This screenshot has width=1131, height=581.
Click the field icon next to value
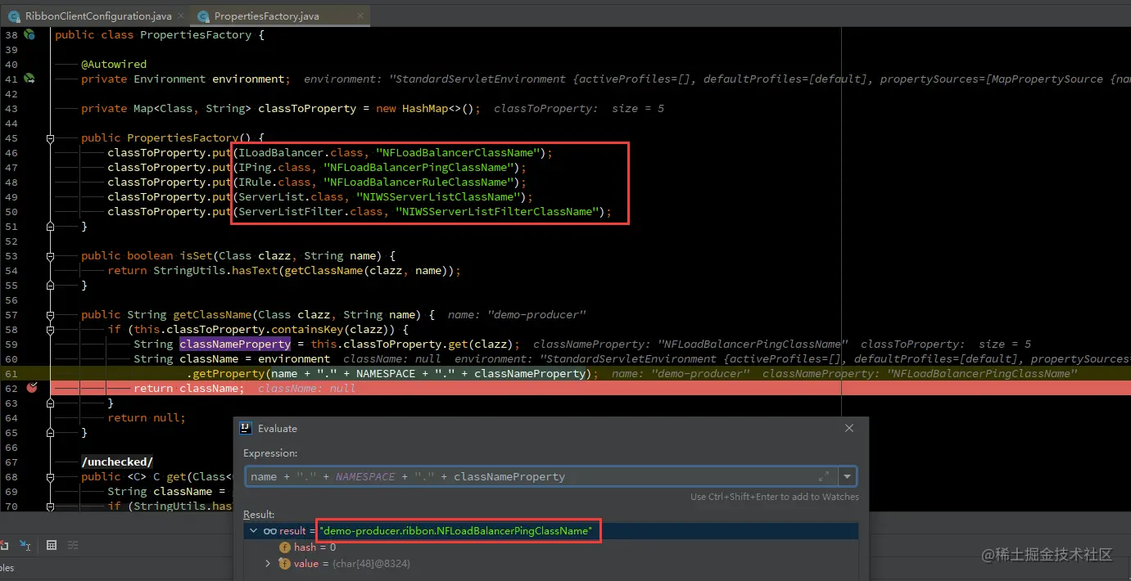point(285,564)
